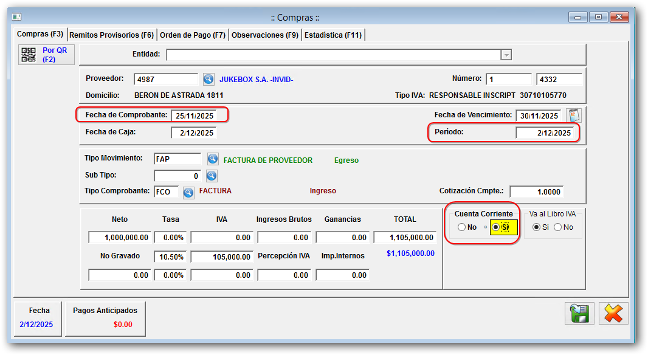Click the Pagos Anticipados button
Screen dimensions: 648x355
pos(105,317)
